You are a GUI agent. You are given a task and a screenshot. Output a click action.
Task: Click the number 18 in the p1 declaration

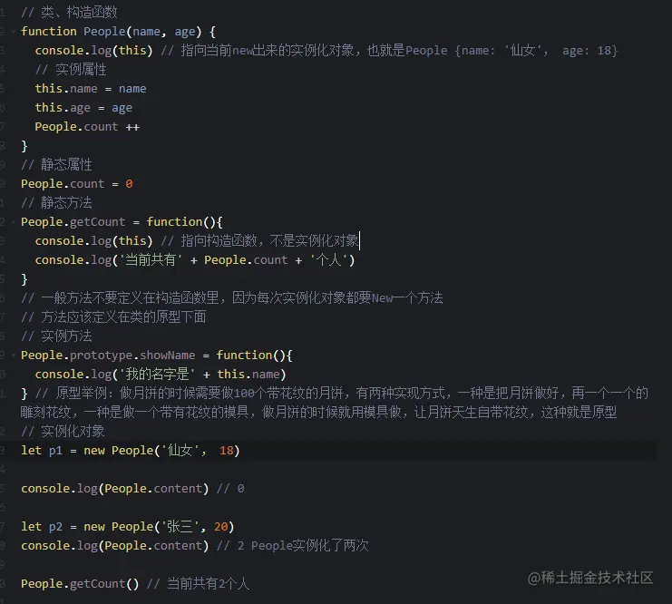(227, 450)
